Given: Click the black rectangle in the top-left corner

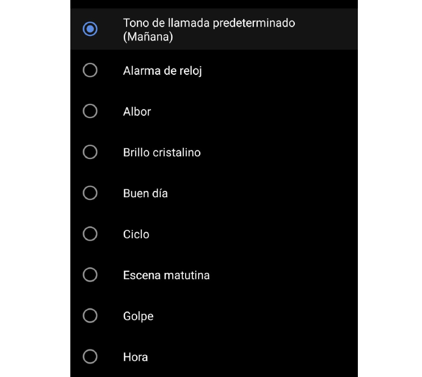Looking at the screenshot, I should 35,13.
